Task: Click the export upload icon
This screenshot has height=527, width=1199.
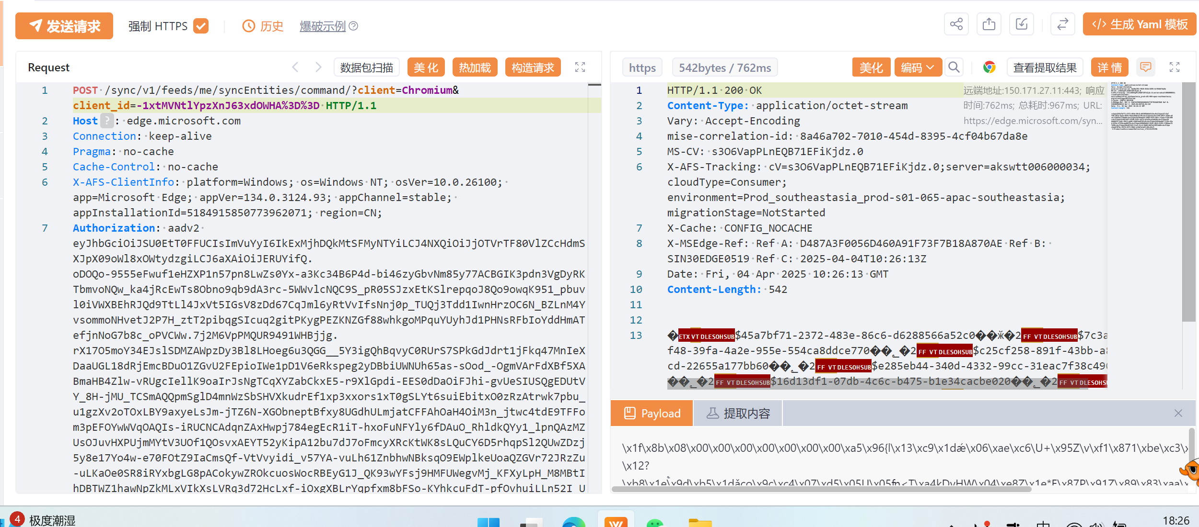Action: (989, 24)
